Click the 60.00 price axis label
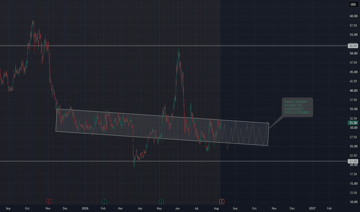The image size is (360, 212). 353,16
